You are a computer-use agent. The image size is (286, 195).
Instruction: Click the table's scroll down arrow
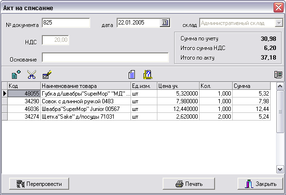tap(280, 169)
